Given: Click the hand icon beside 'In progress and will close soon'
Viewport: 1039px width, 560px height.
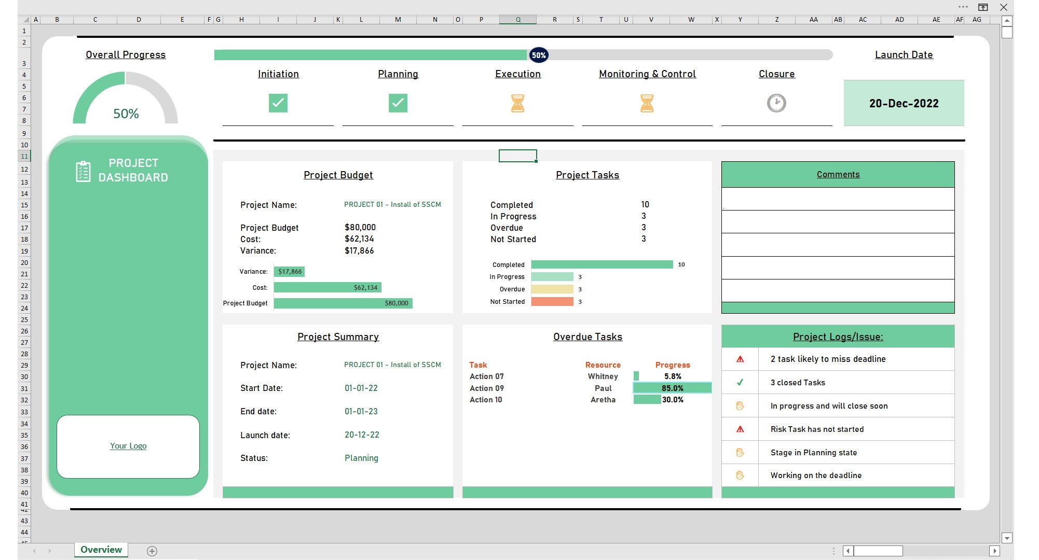Looking at the screenshot, I should [x=740, y=405].
